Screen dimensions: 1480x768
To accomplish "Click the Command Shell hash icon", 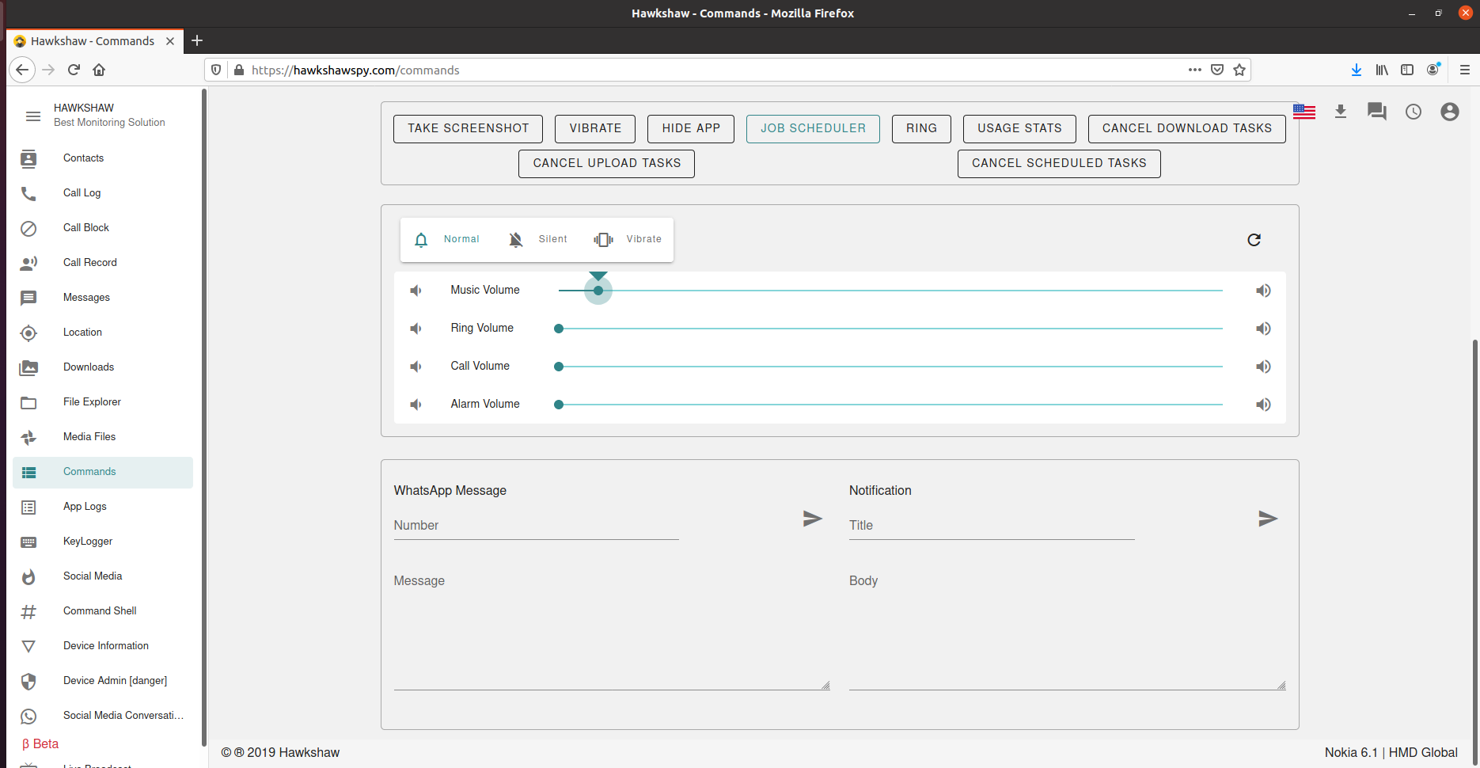I will tap(28, 612).
